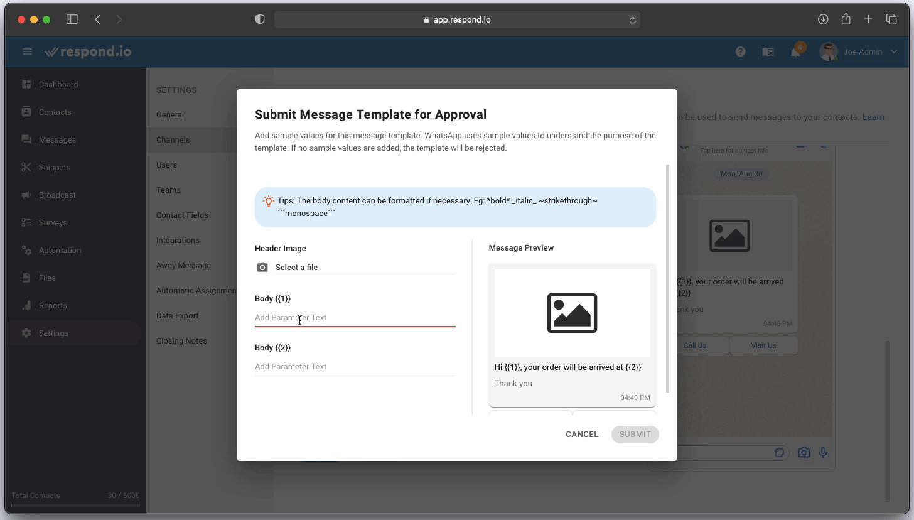Click the Surveys list icon

click(26, 222)
